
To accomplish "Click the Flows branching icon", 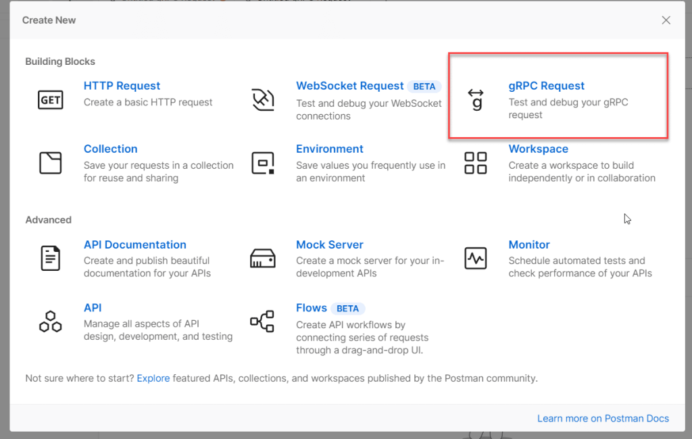I will click(262, 321).
